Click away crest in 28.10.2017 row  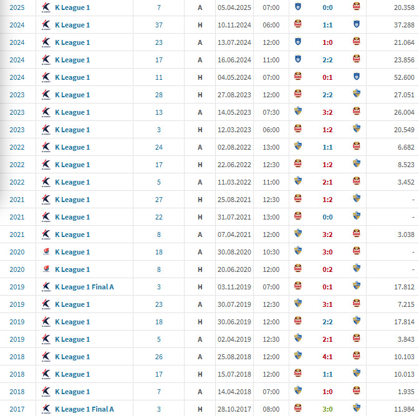tap(357, 408)
